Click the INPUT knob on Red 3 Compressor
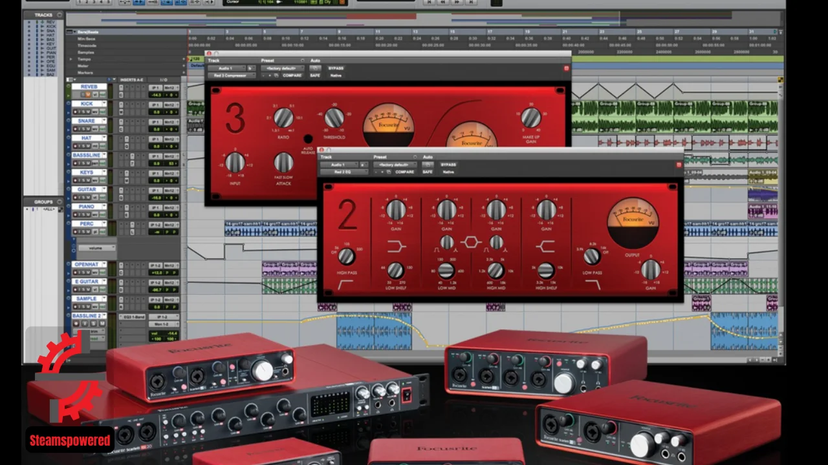Viewport: 828px width, 465px height. click(235, 162)
